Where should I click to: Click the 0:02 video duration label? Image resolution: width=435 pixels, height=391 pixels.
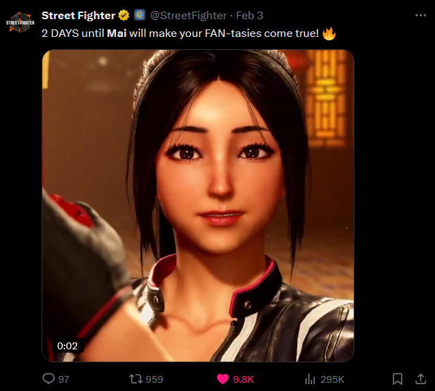tap(68, 346)
